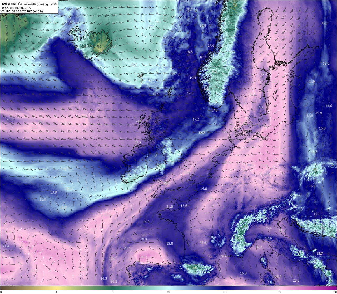Screen dimensions: 337x294
Task: Click the 19.6 value over southern Sweden
Action: 260,108
